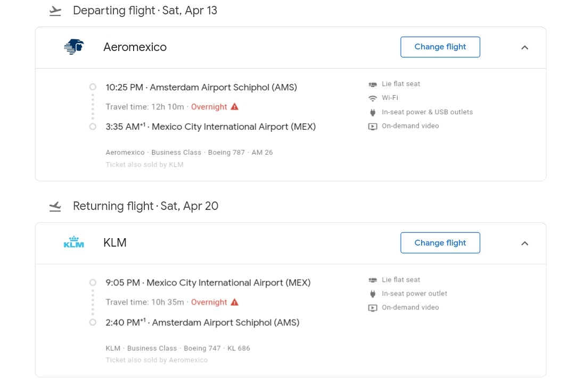Screen dimensions: 575x388
Task: Click the KLM carrier name header
Action: (115, 243)
